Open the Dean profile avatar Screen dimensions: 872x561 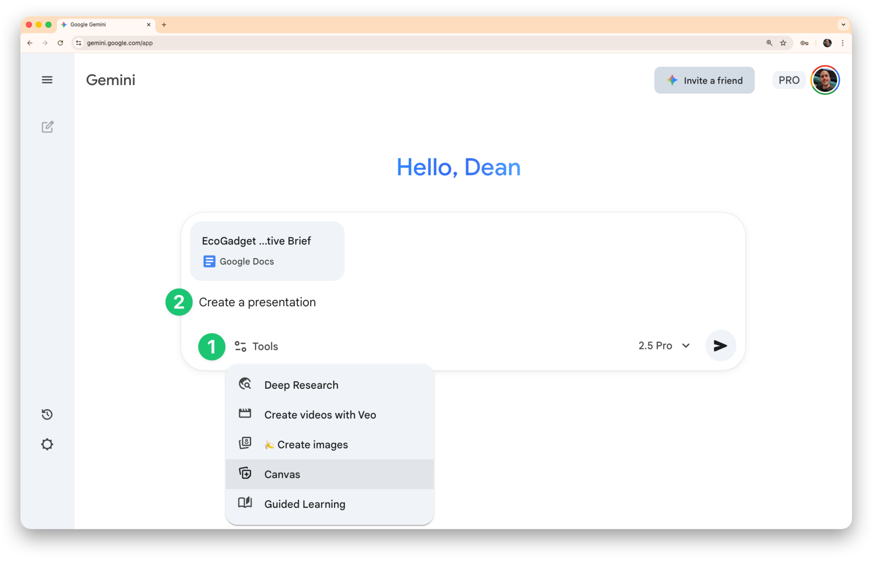coord(825,80)
